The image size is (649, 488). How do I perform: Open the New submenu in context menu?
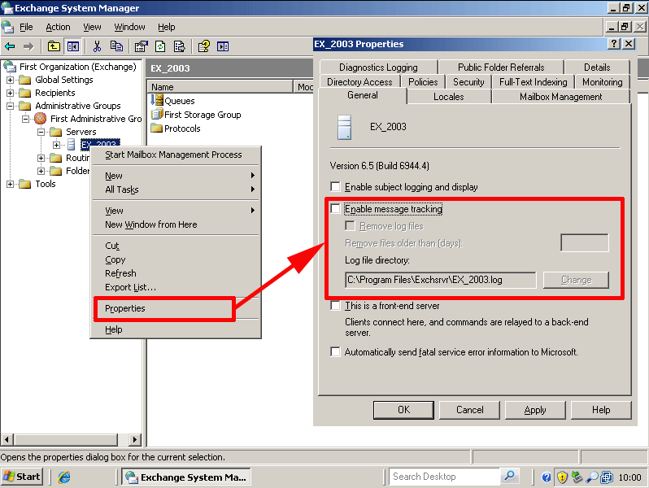pyautogui.click(x=176, y=176)
